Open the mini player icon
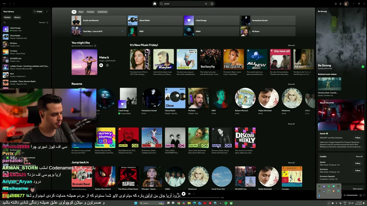Screen dimensions: 367x206 click(x=361, y=195)
